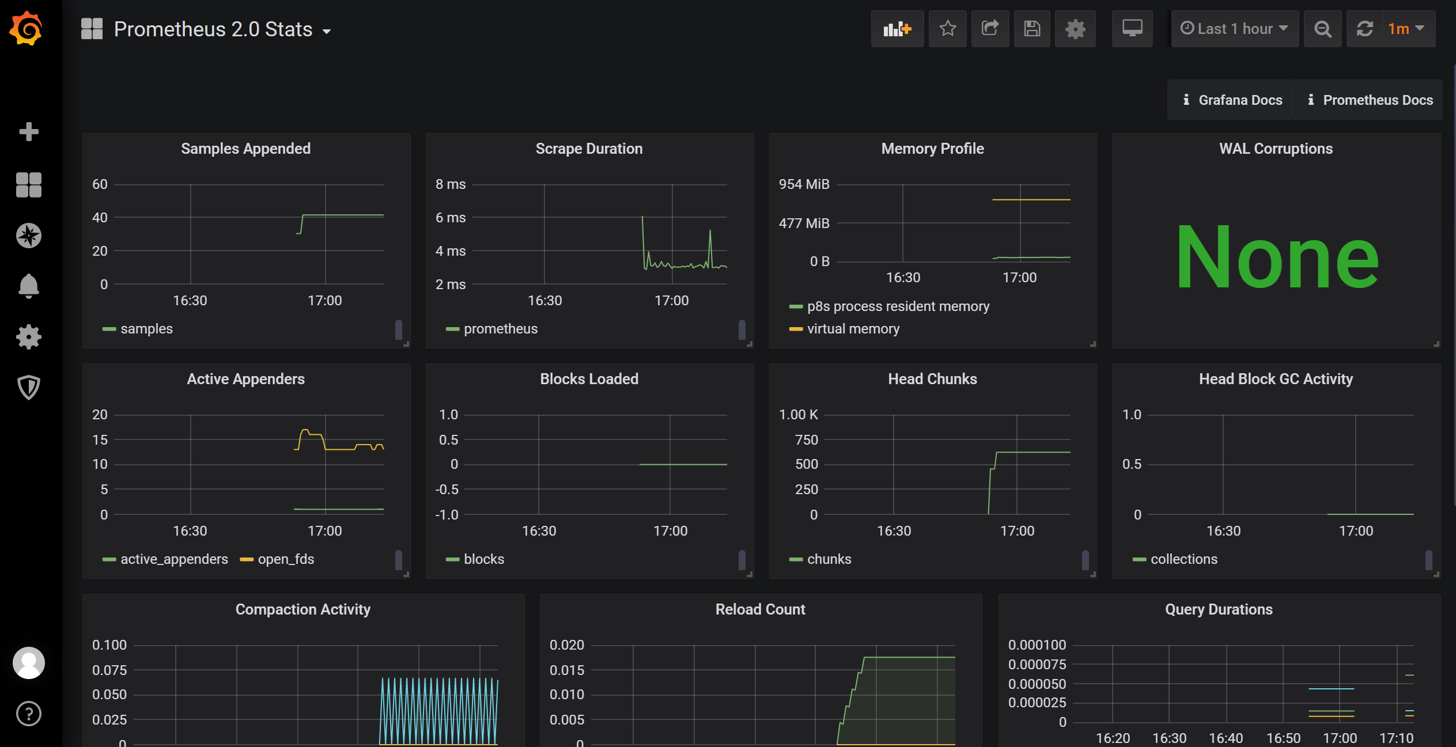Click the Share dashboard icon
Viewport: 1456px width, 747px height.
click(x=990, y=29)
